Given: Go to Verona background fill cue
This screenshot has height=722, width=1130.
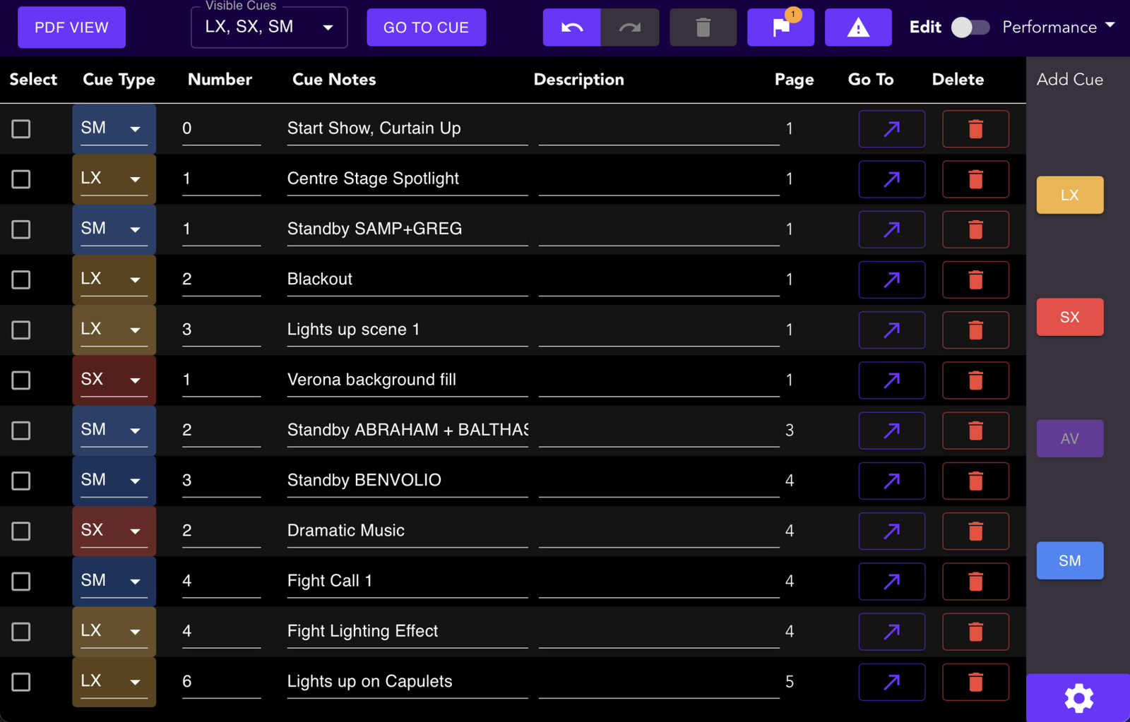Looking at the screenshot, I should tap(892, 380).
